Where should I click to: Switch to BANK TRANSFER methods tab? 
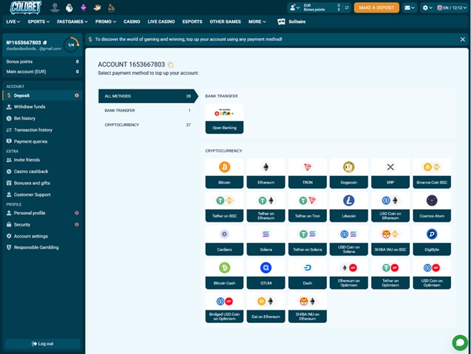(x=147, y=110)
